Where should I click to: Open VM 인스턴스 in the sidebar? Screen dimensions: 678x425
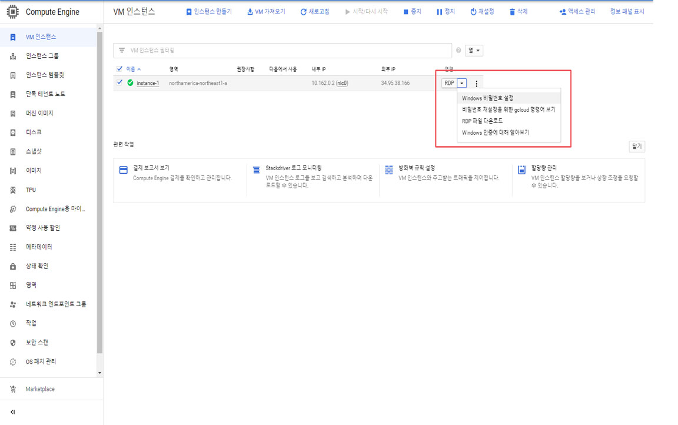click(x=48, y=36)
